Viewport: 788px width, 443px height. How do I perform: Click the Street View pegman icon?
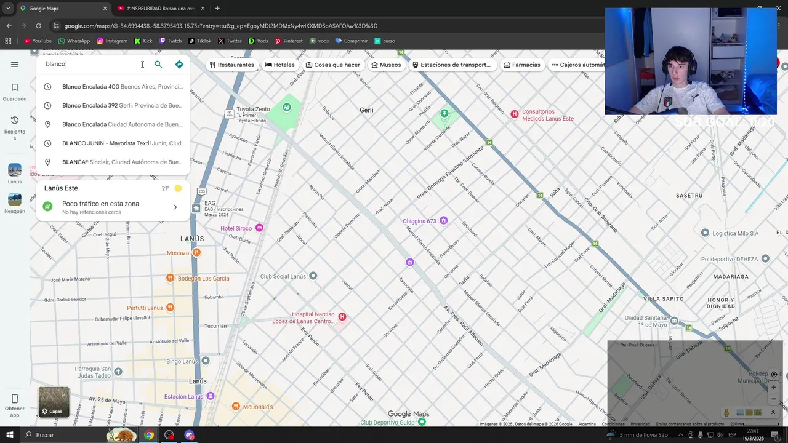(x=726, y=413)
